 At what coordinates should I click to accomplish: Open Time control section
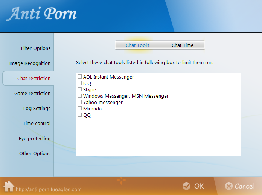[x=37, y=123]
